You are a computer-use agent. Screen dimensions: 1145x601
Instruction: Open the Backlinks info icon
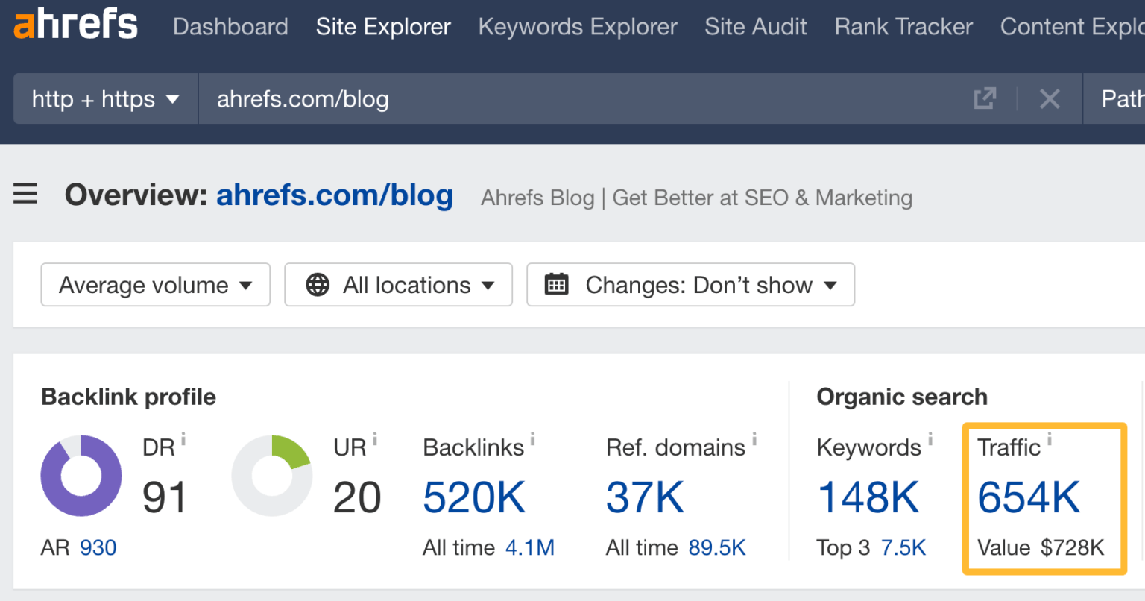point(534,438)
